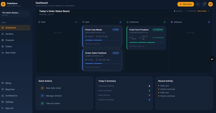The width and height of the screenshot is (216, 113).
Task: Click the Blog Post book icon
Action: 3,89
